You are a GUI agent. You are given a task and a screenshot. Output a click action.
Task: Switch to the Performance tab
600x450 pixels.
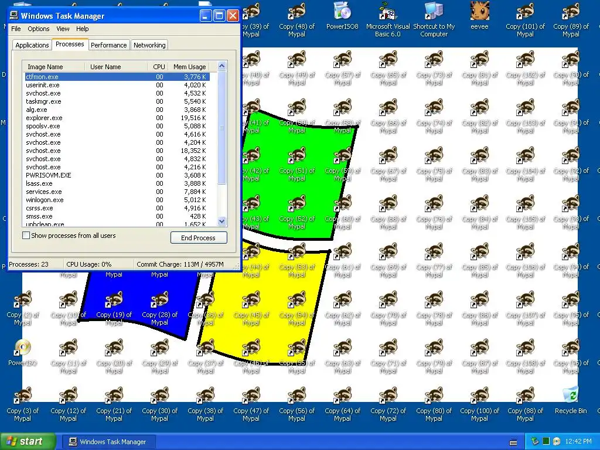tap(108, 45)
